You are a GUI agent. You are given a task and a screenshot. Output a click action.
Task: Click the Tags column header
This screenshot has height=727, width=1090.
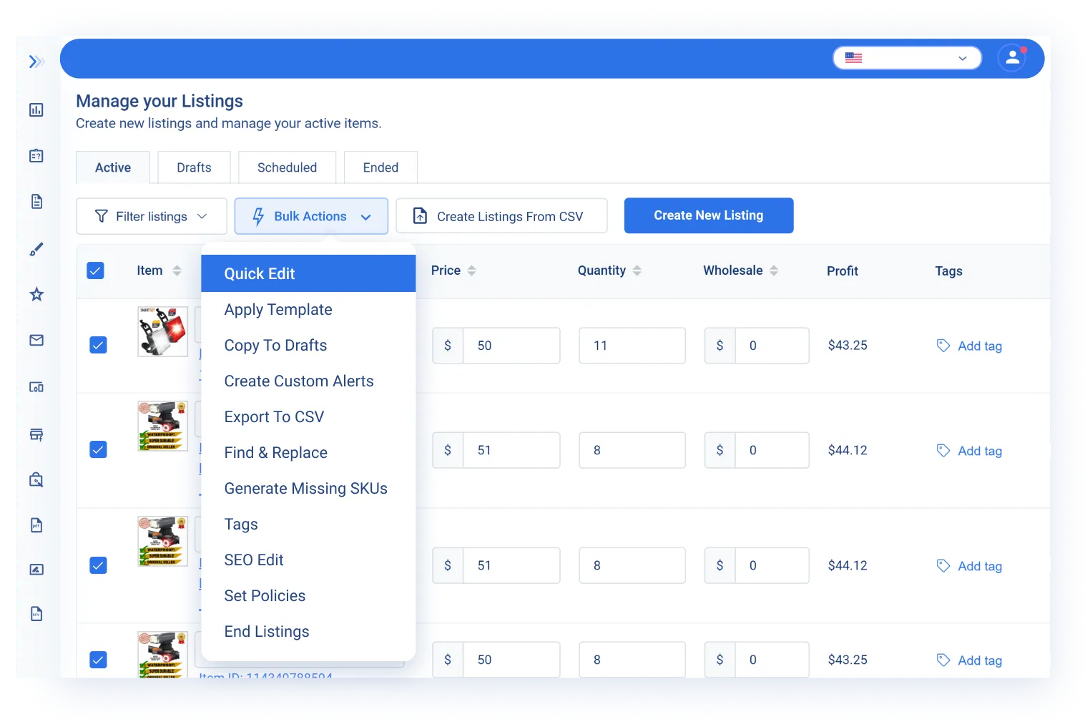pos(949,271)
